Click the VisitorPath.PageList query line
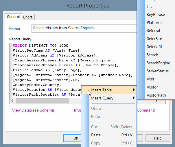This screenshot has width=175, height=147. tap(47, 95)
